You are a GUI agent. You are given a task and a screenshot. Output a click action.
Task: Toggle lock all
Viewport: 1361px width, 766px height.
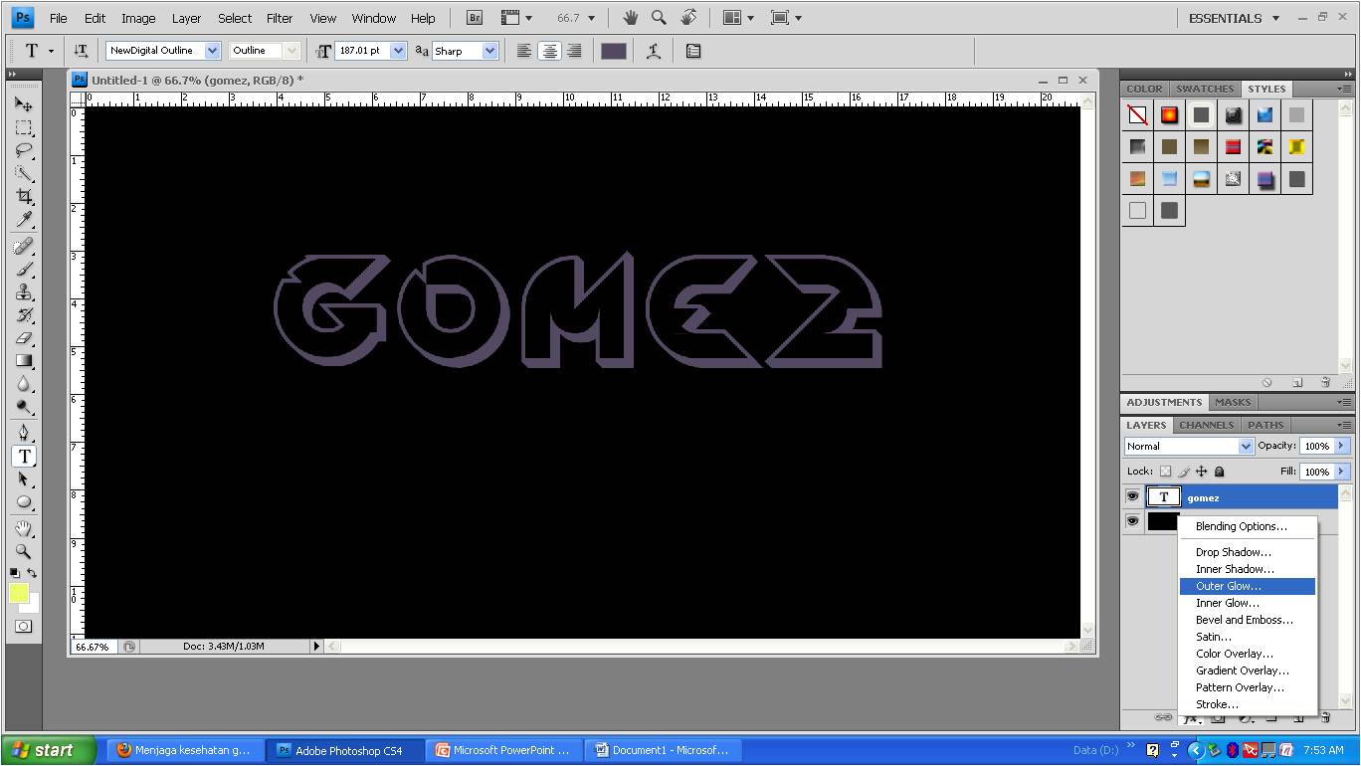1220,472
